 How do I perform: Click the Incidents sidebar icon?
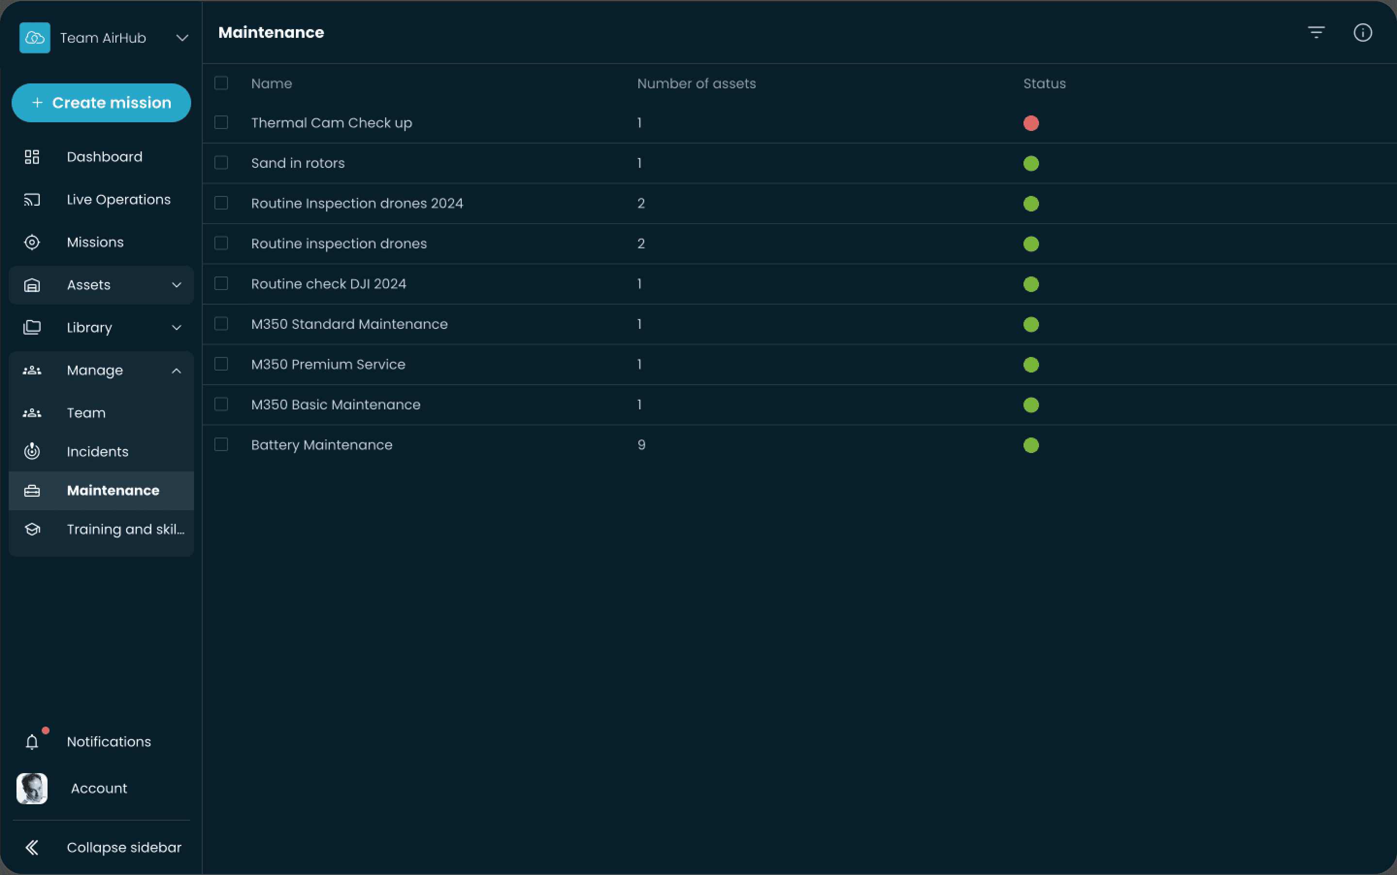click(x=32, y=452)
